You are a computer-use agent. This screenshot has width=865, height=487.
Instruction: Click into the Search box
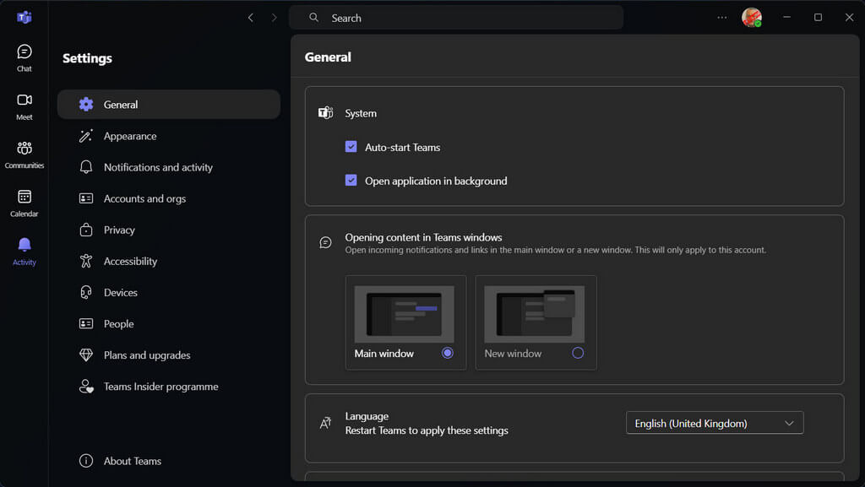tap(456, 18)
